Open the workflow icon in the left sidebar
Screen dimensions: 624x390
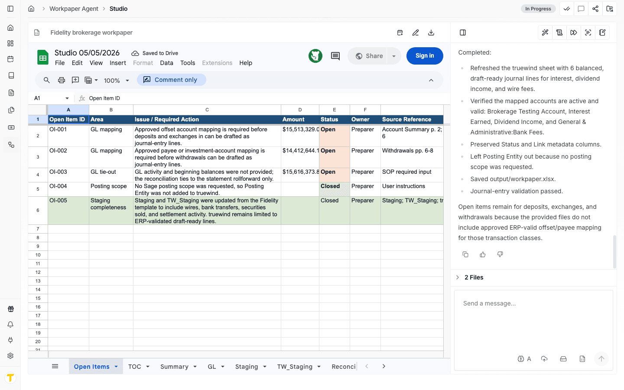pyautogui.click(x=10, y=145)
